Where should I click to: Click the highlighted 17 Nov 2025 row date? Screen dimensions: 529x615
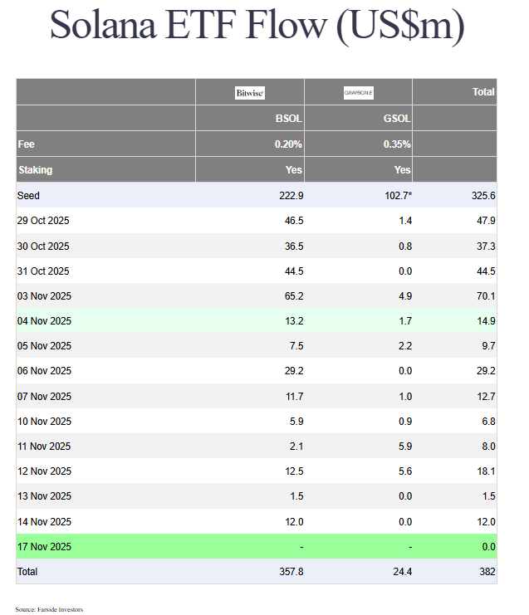tap(44, 547)
